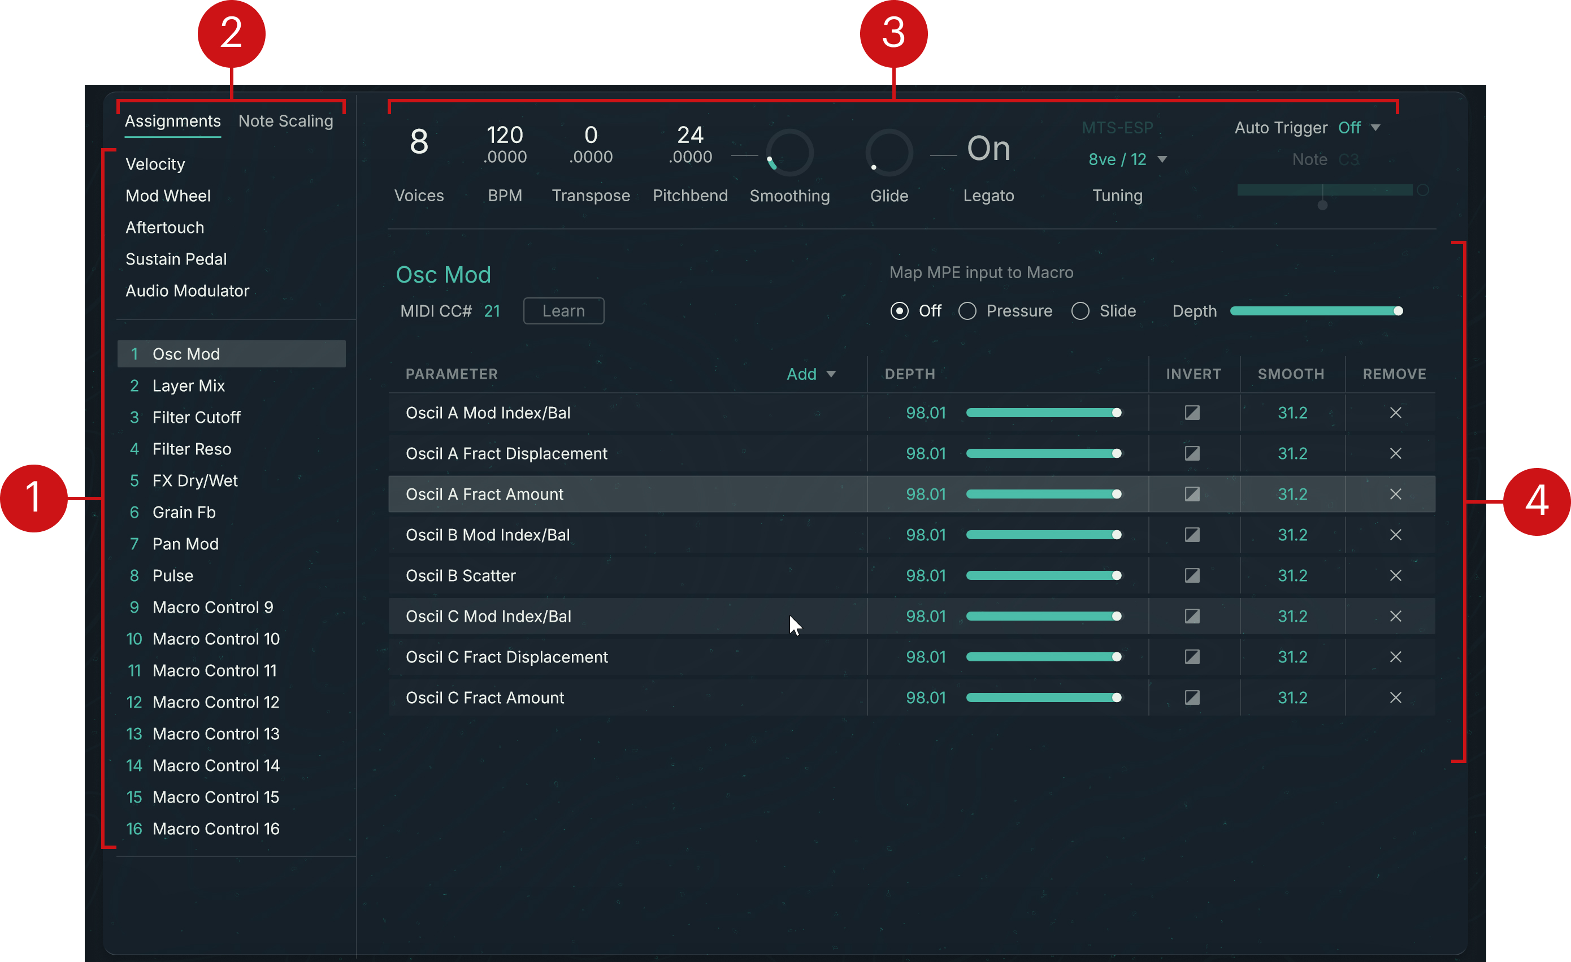Open the 8ve / 12 Tuning dropdown

point(1127,159)
